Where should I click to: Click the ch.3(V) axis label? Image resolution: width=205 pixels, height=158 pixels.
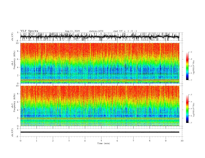(x=12, y=132)
